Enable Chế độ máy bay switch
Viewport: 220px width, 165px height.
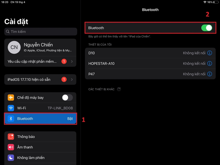67,98
